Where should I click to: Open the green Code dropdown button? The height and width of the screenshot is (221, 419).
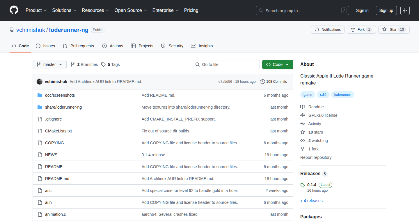[x=278, y=64]
